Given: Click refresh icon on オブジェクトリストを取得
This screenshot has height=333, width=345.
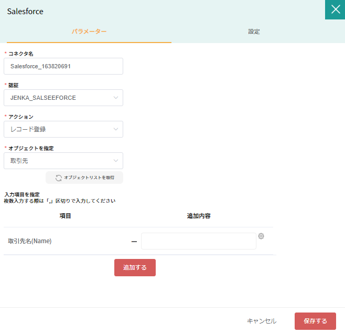Looking at the screenshot, I should coord(59,178).
